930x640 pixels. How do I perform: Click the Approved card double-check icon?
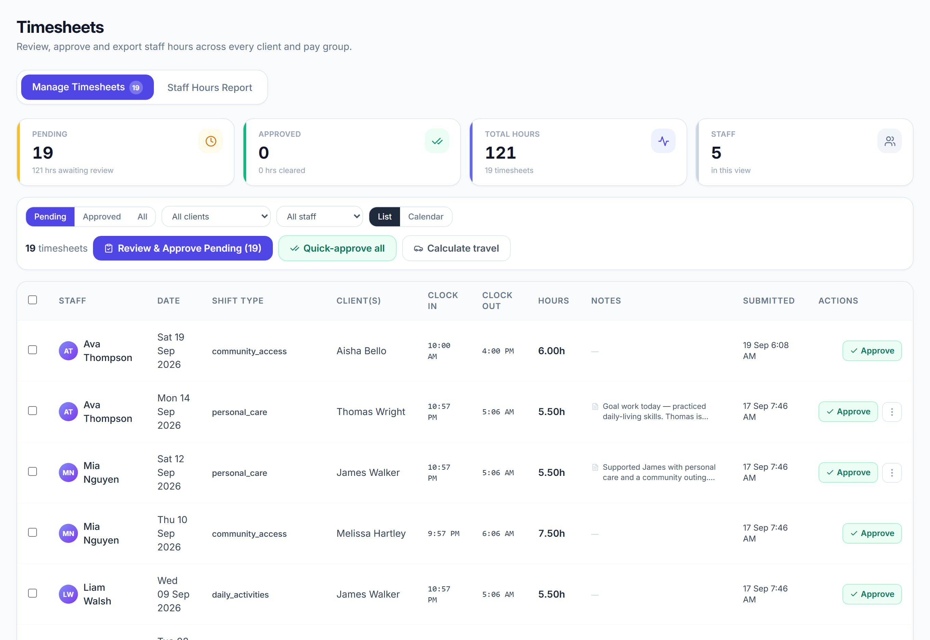pyautogui.click(x=437, y=141)
